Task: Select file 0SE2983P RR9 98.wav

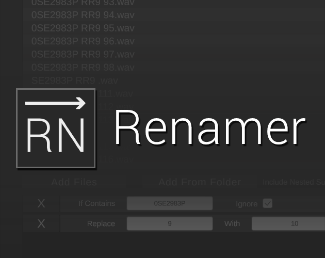Action: coord(83,68)
